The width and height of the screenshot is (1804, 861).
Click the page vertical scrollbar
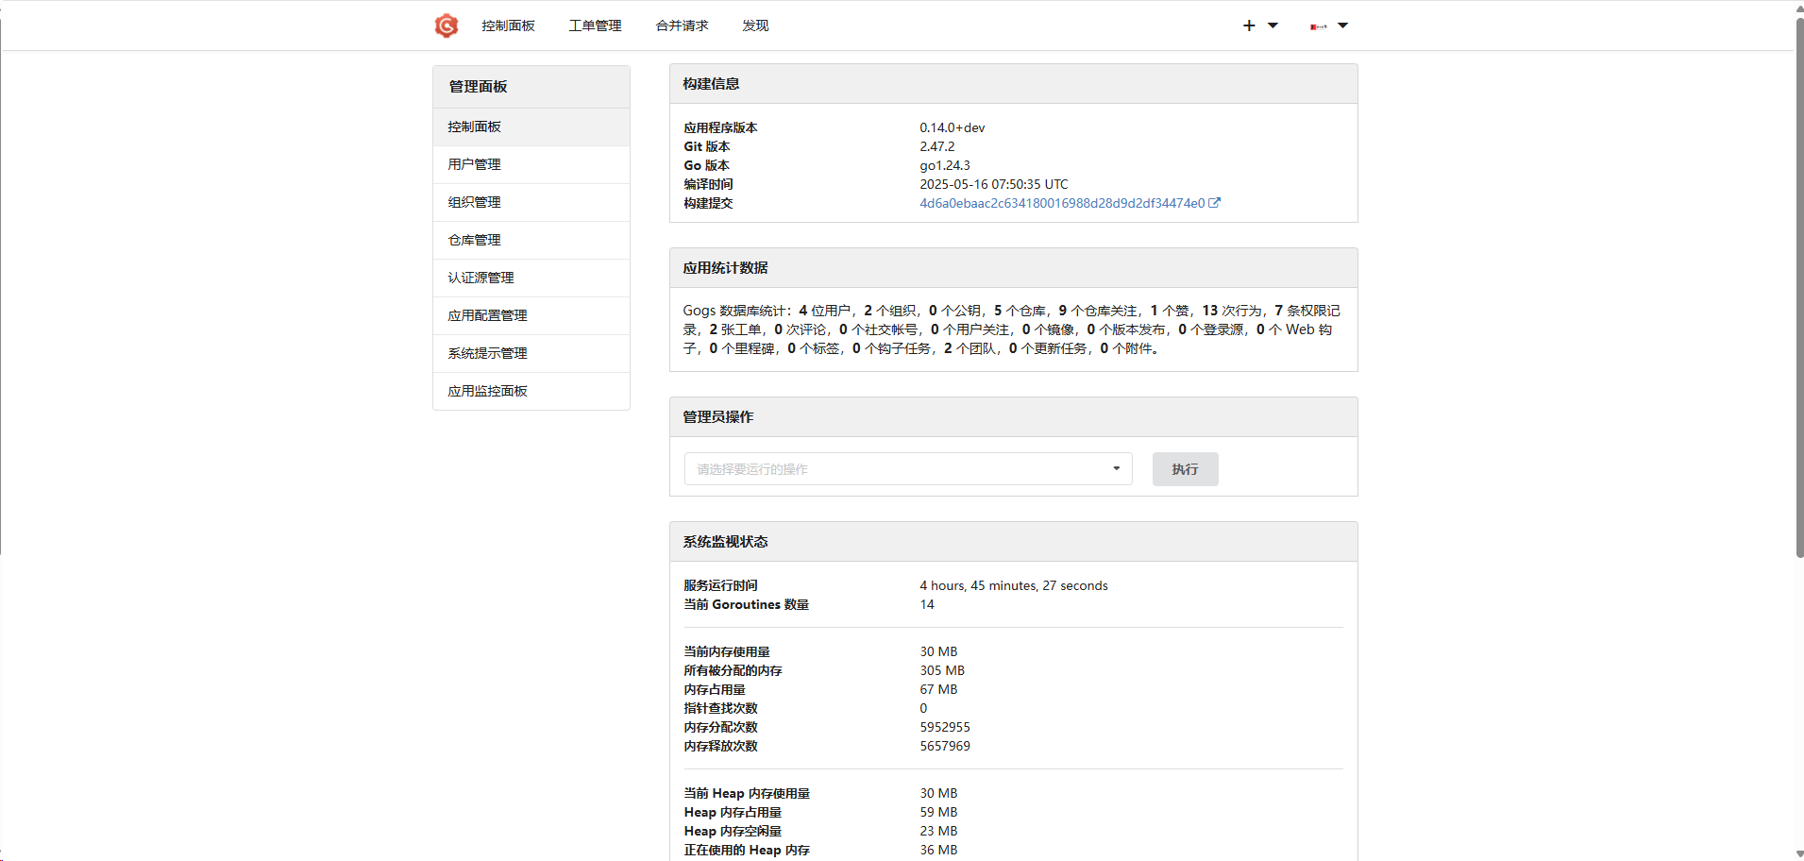pos(1798,283)
